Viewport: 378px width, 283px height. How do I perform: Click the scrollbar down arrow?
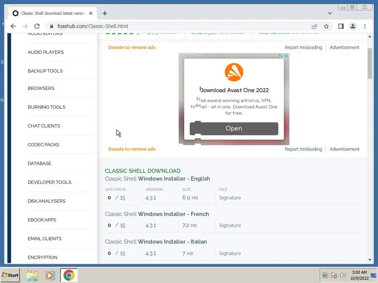point(370,260)
